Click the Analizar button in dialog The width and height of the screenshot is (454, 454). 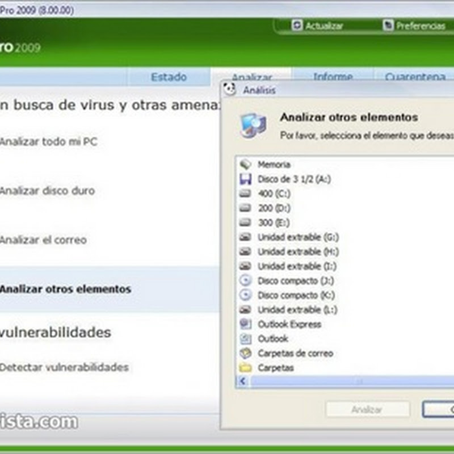[368, 409]
